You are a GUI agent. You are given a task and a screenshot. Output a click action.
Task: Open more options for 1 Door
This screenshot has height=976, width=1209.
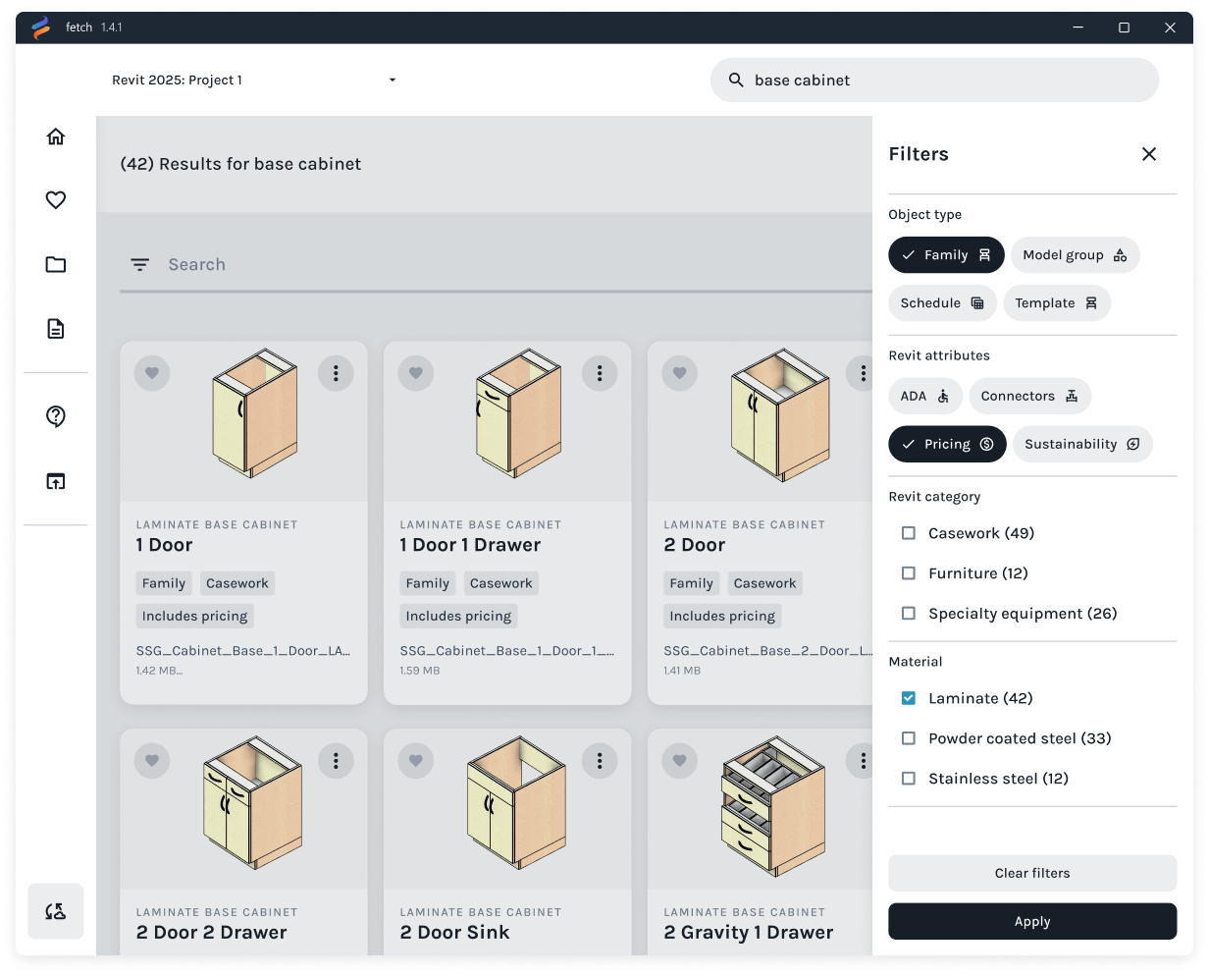point(336,373)
